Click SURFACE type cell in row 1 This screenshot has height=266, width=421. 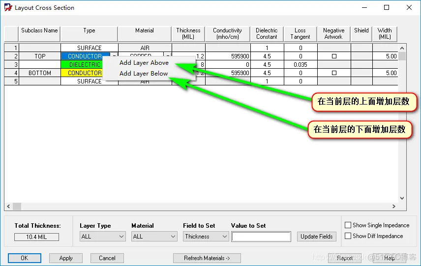click(x=90, y=48)
